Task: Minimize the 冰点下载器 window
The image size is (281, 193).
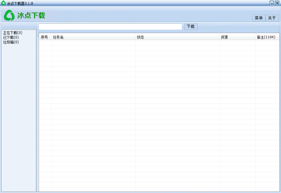Action: [272, 3]
